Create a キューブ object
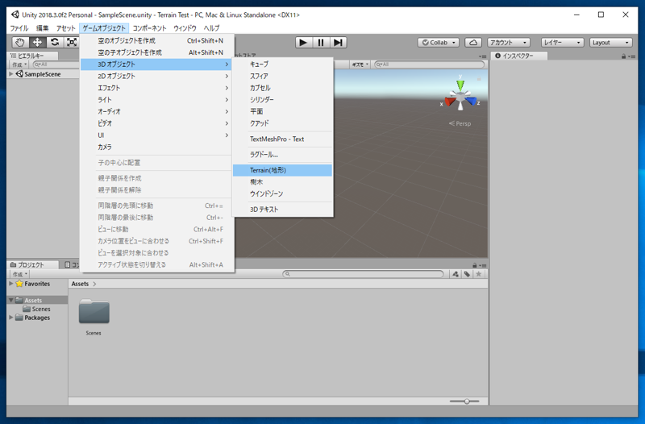 click(283, 64)
